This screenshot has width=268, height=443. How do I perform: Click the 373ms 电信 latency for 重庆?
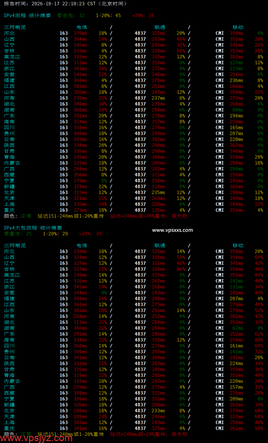80,210
